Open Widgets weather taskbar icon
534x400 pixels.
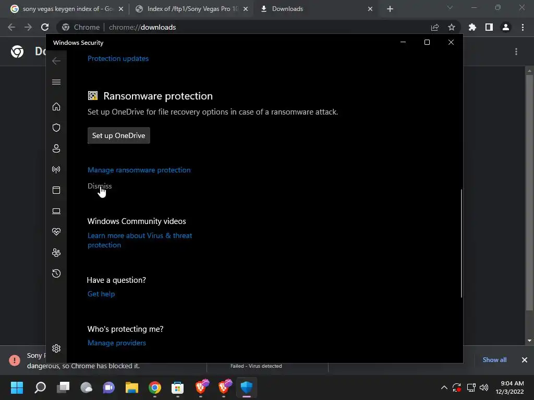click(x=86, y=387)
